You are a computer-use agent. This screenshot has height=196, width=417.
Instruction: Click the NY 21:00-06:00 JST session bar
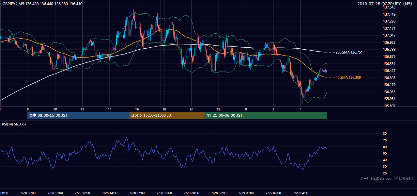266,115
